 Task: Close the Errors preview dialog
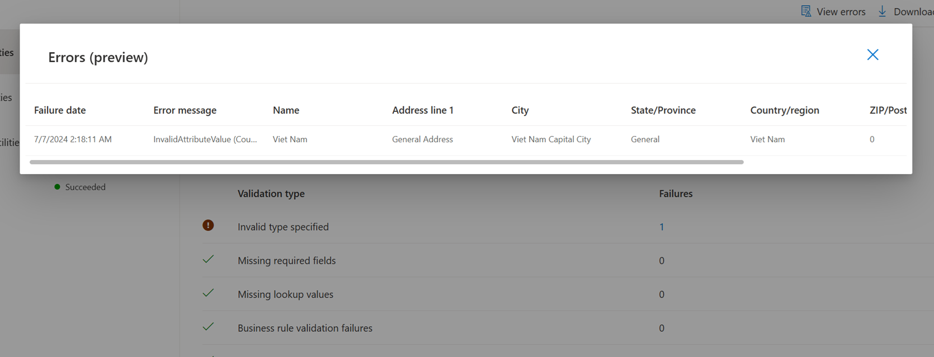(x=872, y=55)
